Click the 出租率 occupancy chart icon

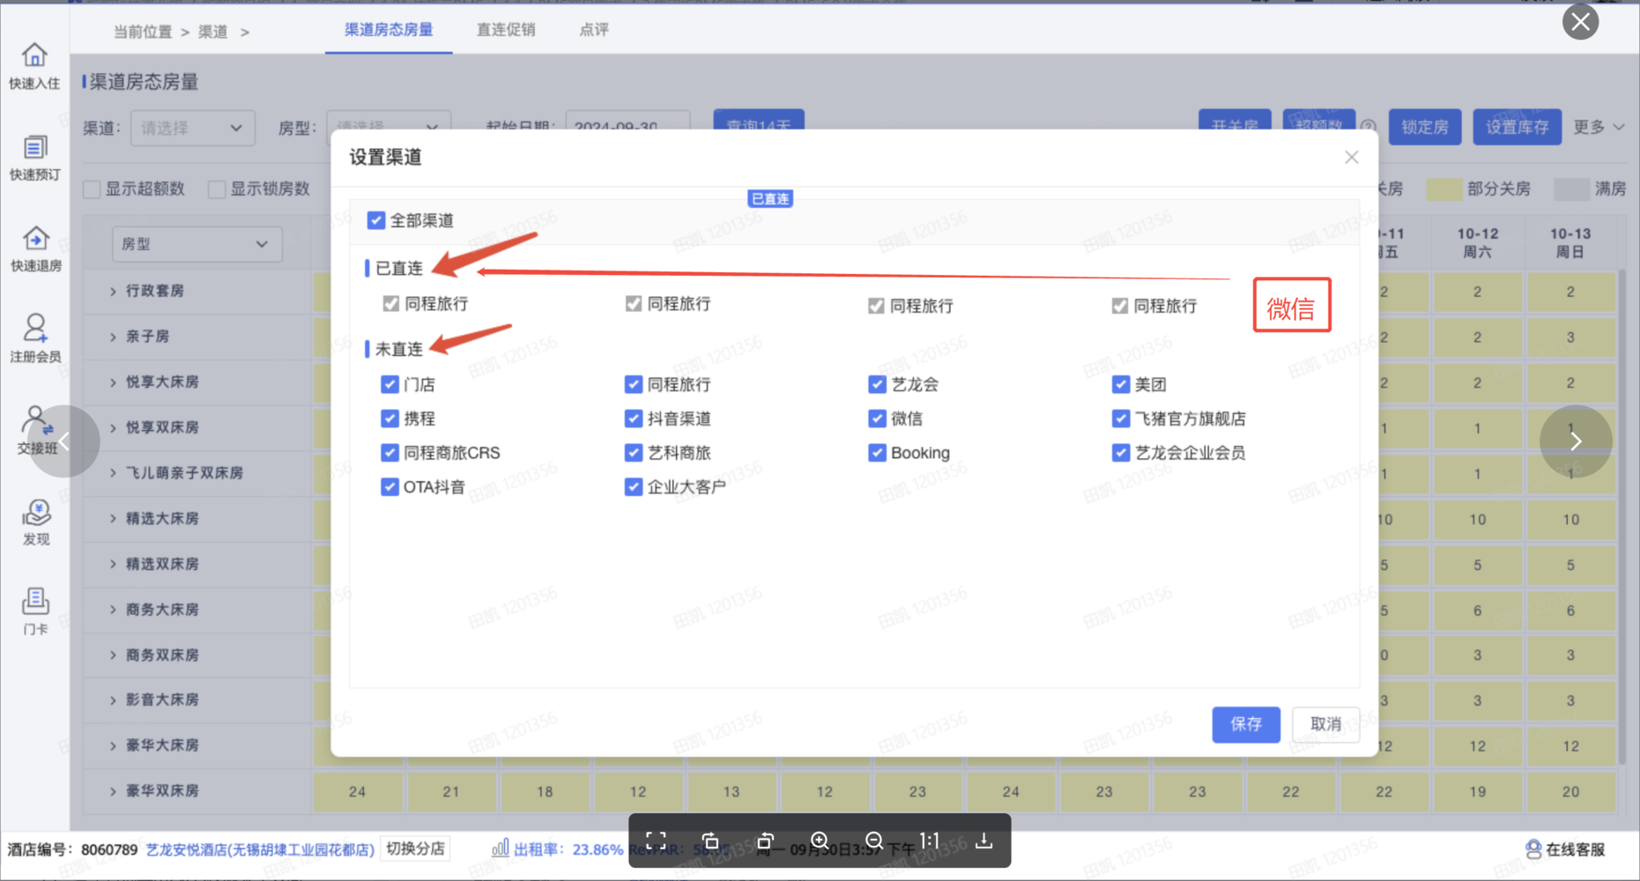[x=500, y=848]
